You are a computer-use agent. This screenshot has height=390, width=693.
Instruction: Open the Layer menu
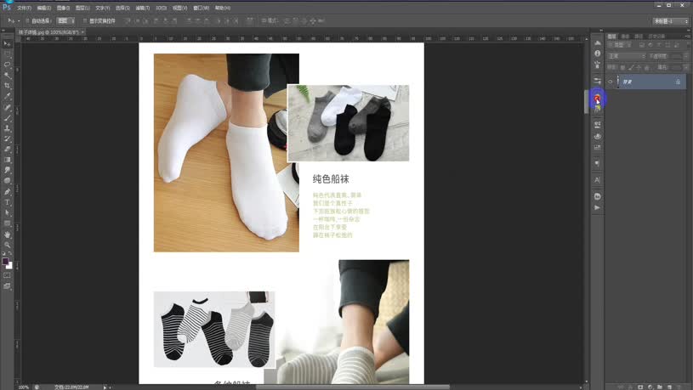[x=82, y=8]
